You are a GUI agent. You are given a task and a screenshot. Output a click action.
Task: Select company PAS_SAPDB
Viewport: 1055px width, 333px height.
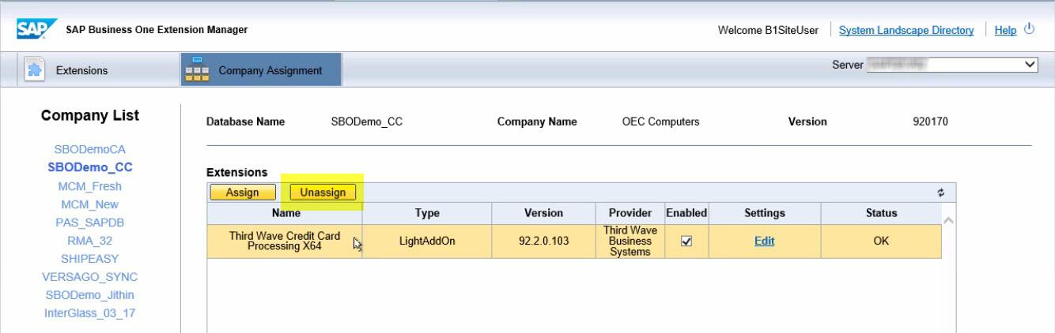click(89, 223)
